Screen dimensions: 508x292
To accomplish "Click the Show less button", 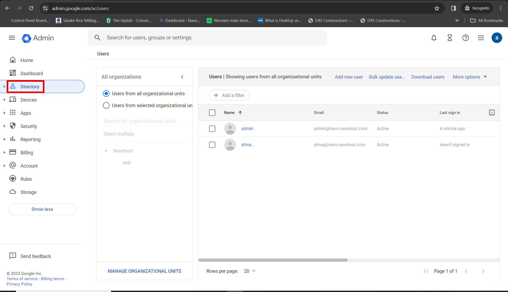I will (x=42, y=209).
